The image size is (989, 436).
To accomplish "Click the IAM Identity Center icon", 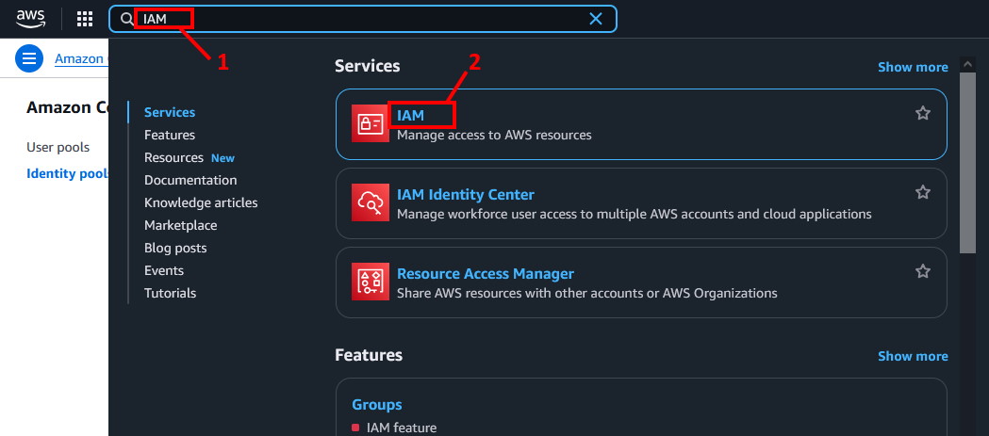I will click(x=370, y=203).
